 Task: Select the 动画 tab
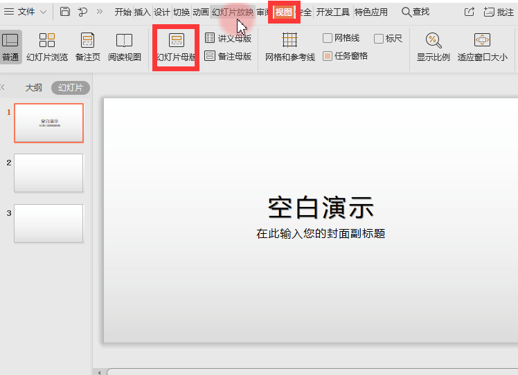click(201, 12)
